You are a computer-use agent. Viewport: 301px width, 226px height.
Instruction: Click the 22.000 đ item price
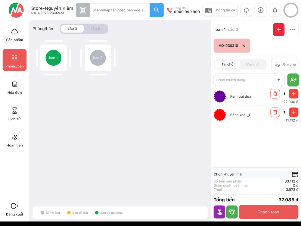[x=291, y=102]
